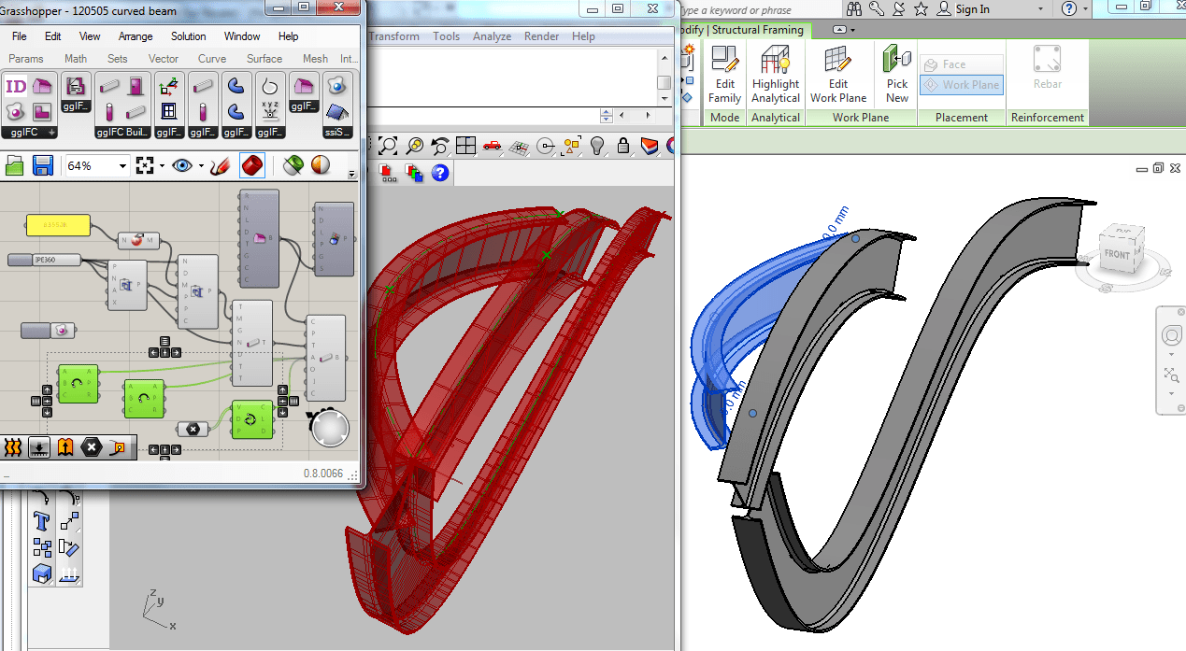Click the ggIFC house component icon
This screenshot has height=651, width=1186.
(41, 85)
